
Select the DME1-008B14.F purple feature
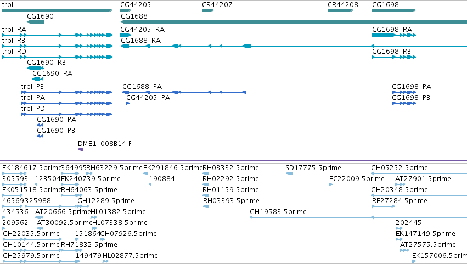81,149
